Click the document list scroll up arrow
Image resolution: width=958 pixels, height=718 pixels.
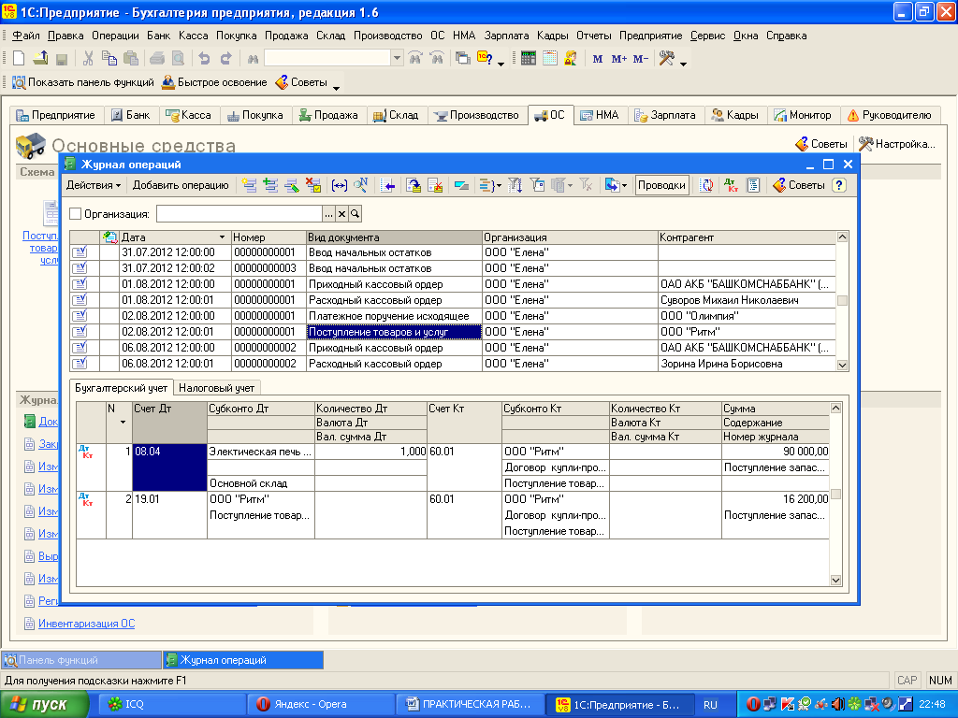(x=843, y=237)
